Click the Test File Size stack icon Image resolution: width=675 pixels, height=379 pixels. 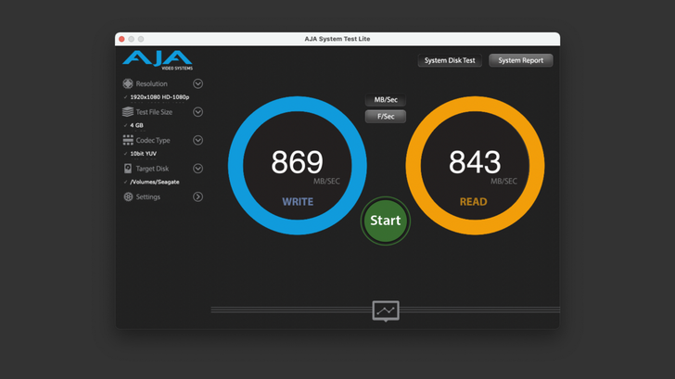(x=128, y=112)
